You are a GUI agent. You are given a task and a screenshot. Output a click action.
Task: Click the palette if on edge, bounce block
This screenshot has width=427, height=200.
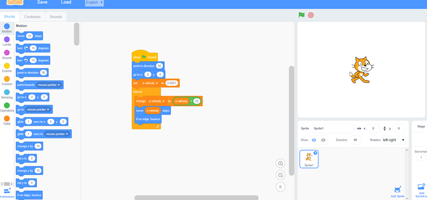tap(29, 195)
